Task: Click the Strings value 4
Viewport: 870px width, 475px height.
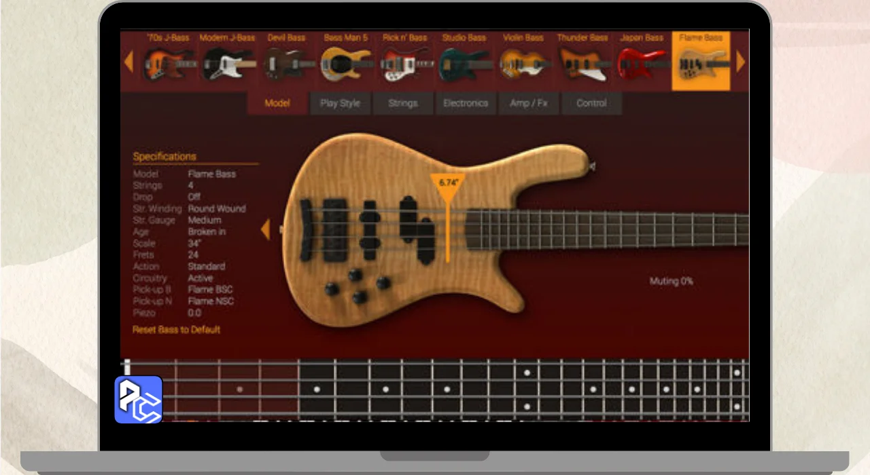Action: [x=191, y=185]
